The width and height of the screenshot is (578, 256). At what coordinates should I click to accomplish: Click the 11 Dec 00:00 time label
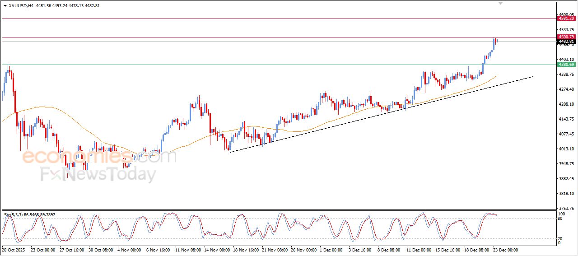tap(419, 250)
